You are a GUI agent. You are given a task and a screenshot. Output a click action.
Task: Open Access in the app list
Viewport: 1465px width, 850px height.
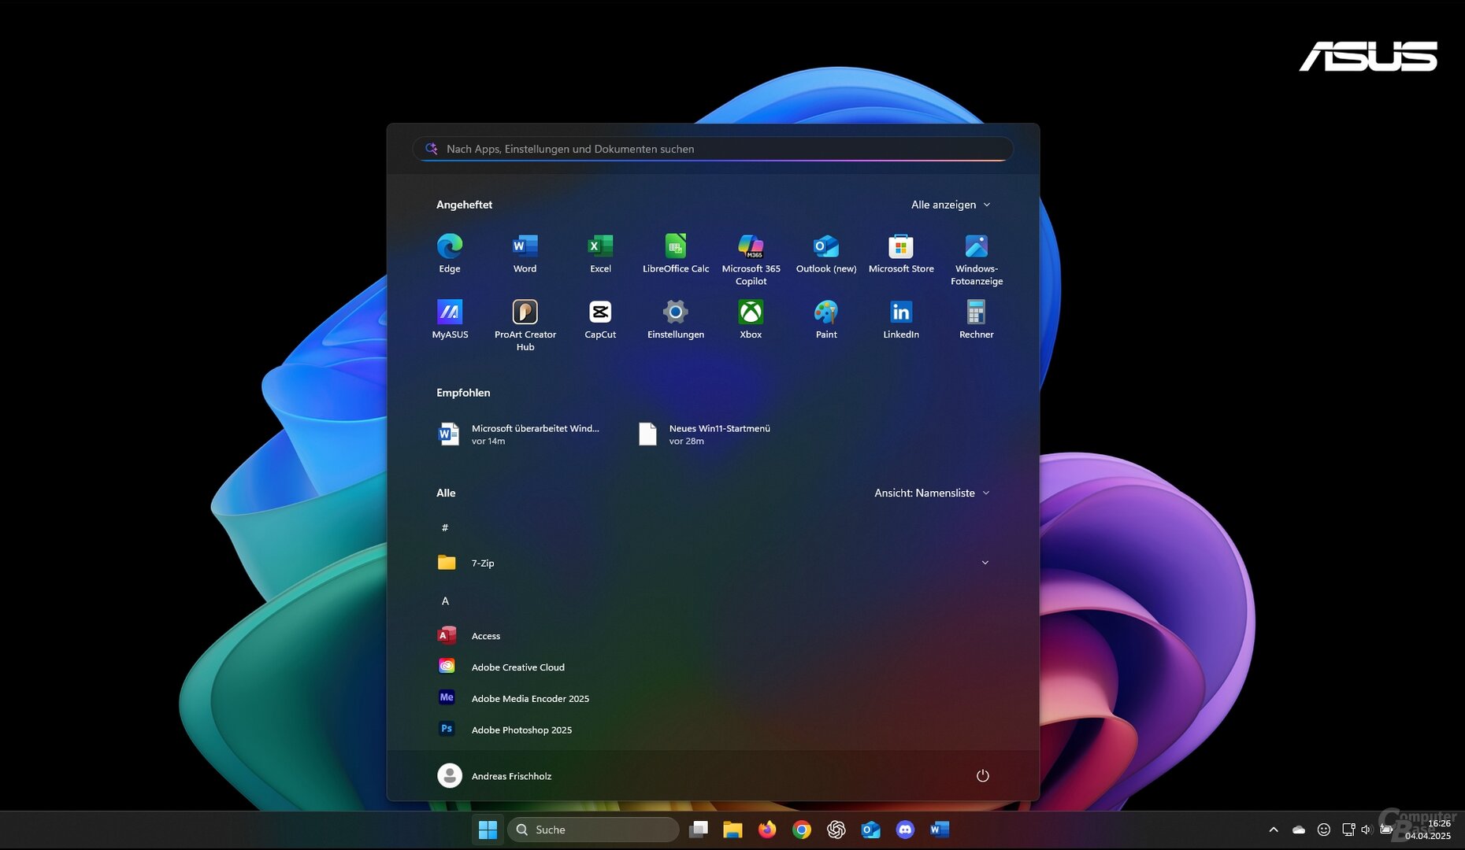[x=714, y=636]
